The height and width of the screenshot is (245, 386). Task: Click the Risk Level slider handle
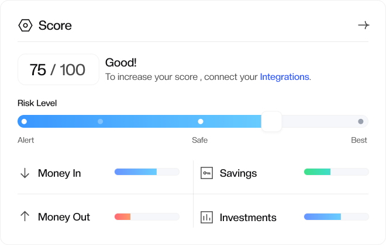pyautogui.click(x=271, y=121)
